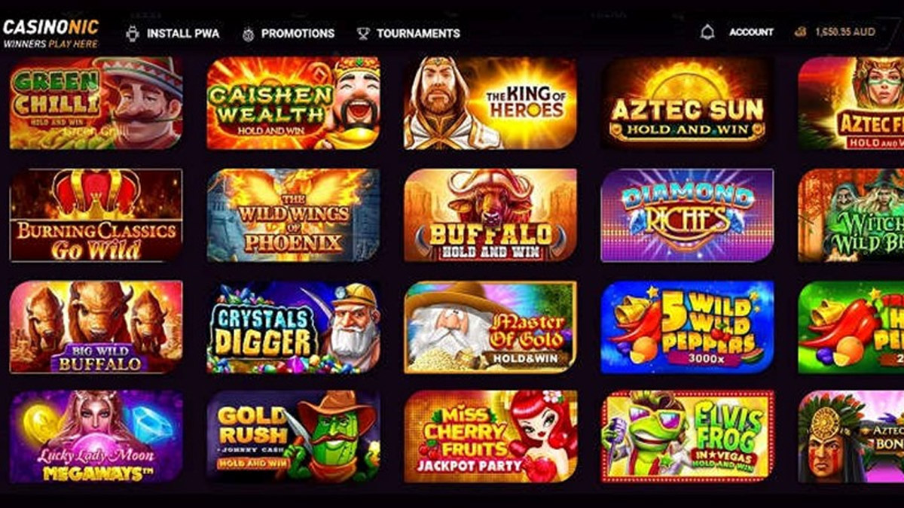The width and height of the screenshot is (904, 508).
Task: Open the Account link
Action: coord(751,32)
